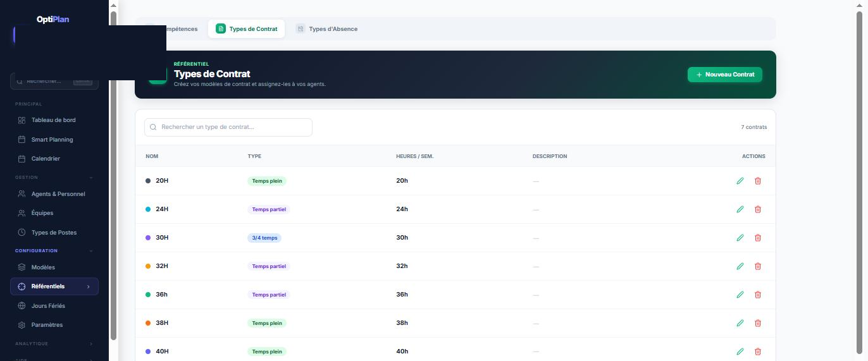The height and width of the screenshot is (361, 868).
Task: Select Référentiels in the sidebar
Action: point(54,286)
